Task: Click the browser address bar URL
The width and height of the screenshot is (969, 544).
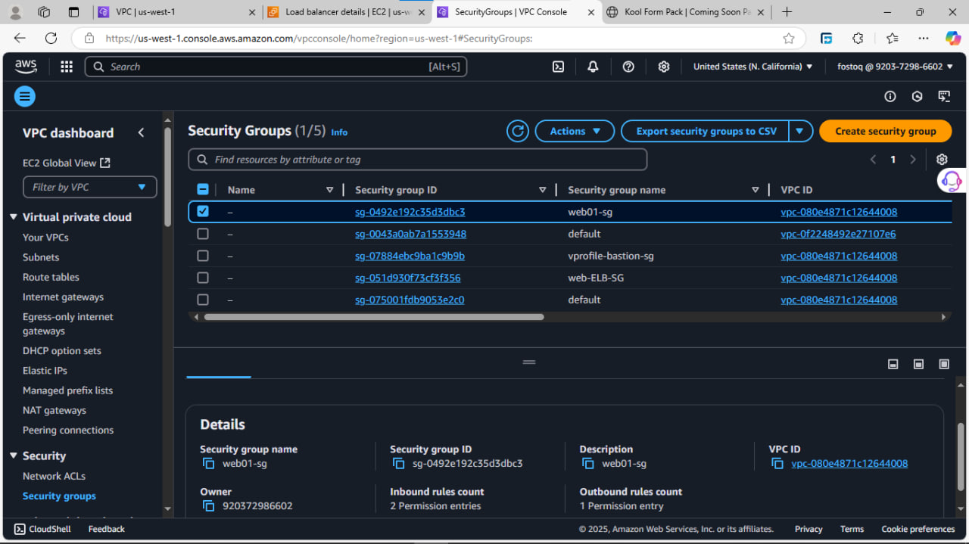Action: (x=318, y=38)
